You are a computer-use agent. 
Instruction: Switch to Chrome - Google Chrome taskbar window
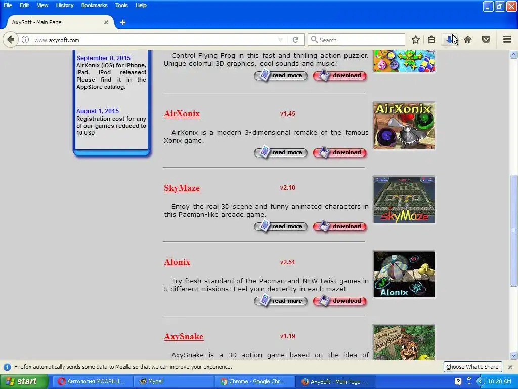(254, 382)
